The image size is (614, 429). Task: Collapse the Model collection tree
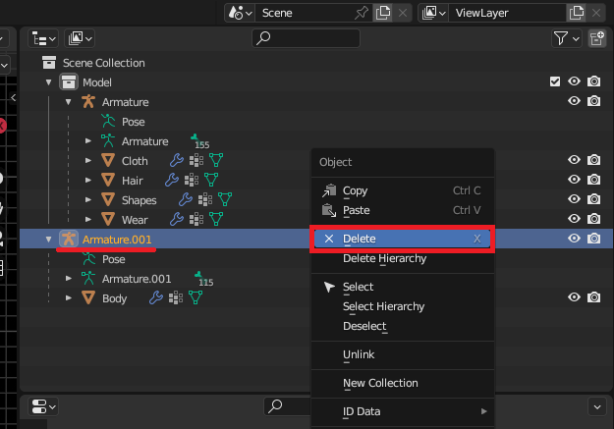[48, 82]
